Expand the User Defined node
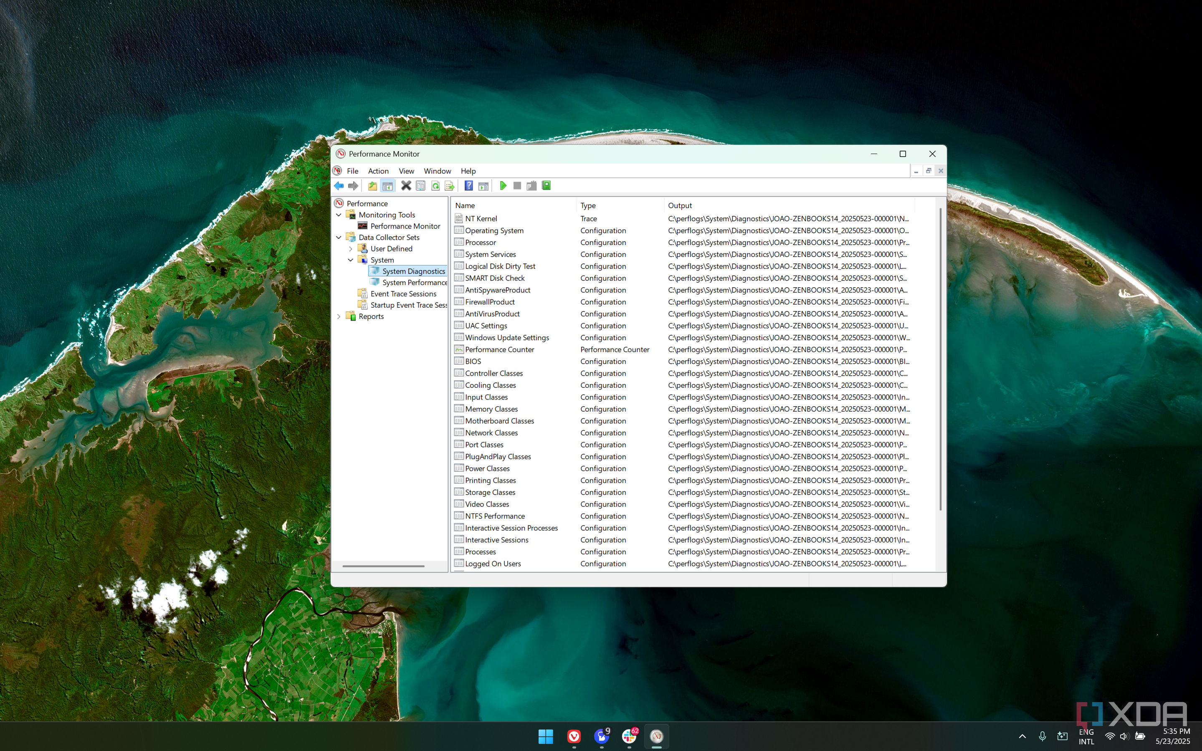The image size is (1202, 751). tap(351, 249)
